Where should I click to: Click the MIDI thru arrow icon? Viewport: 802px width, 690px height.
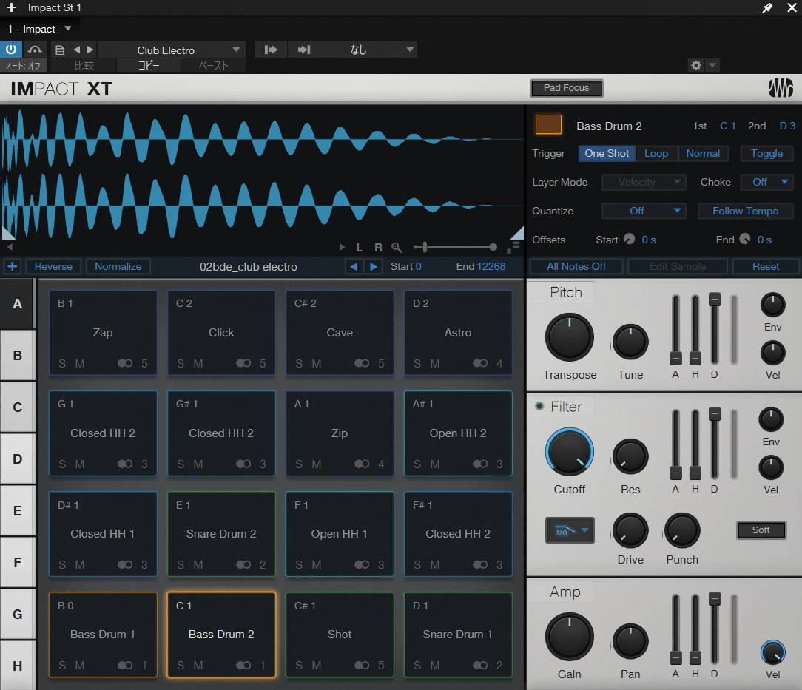[304, 50]
